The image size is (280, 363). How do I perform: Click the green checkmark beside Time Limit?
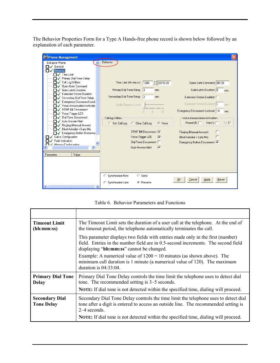(x=59, y=75)
